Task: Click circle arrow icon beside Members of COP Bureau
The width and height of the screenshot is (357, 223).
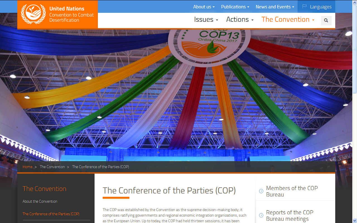Action: click(x=261, y=191)
